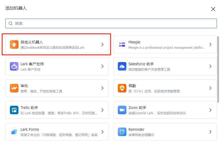
Task: Click the Zoom 助手 camera icon
Action: tap(122, 110)
